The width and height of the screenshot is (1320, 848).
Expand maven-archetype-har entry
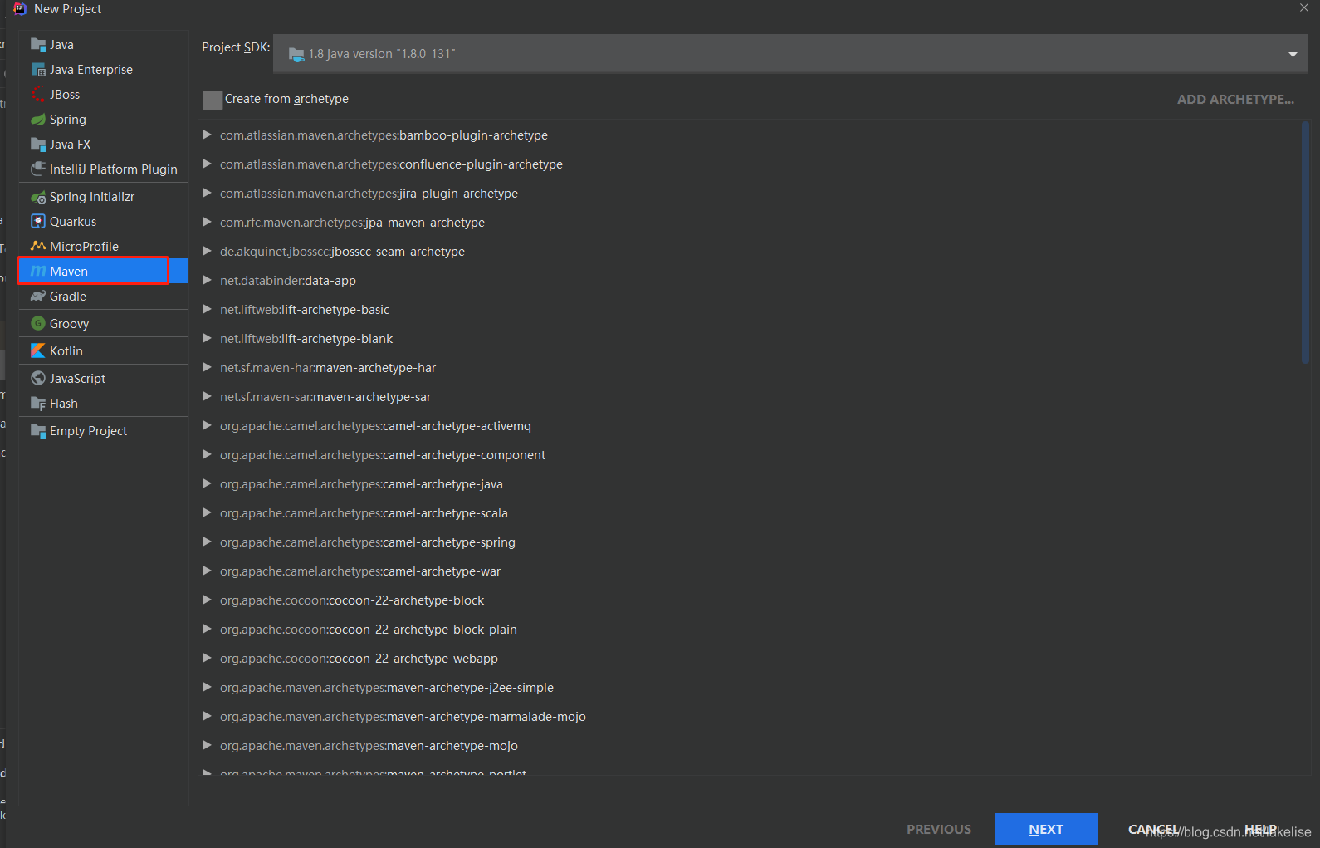tap(208, 368)
